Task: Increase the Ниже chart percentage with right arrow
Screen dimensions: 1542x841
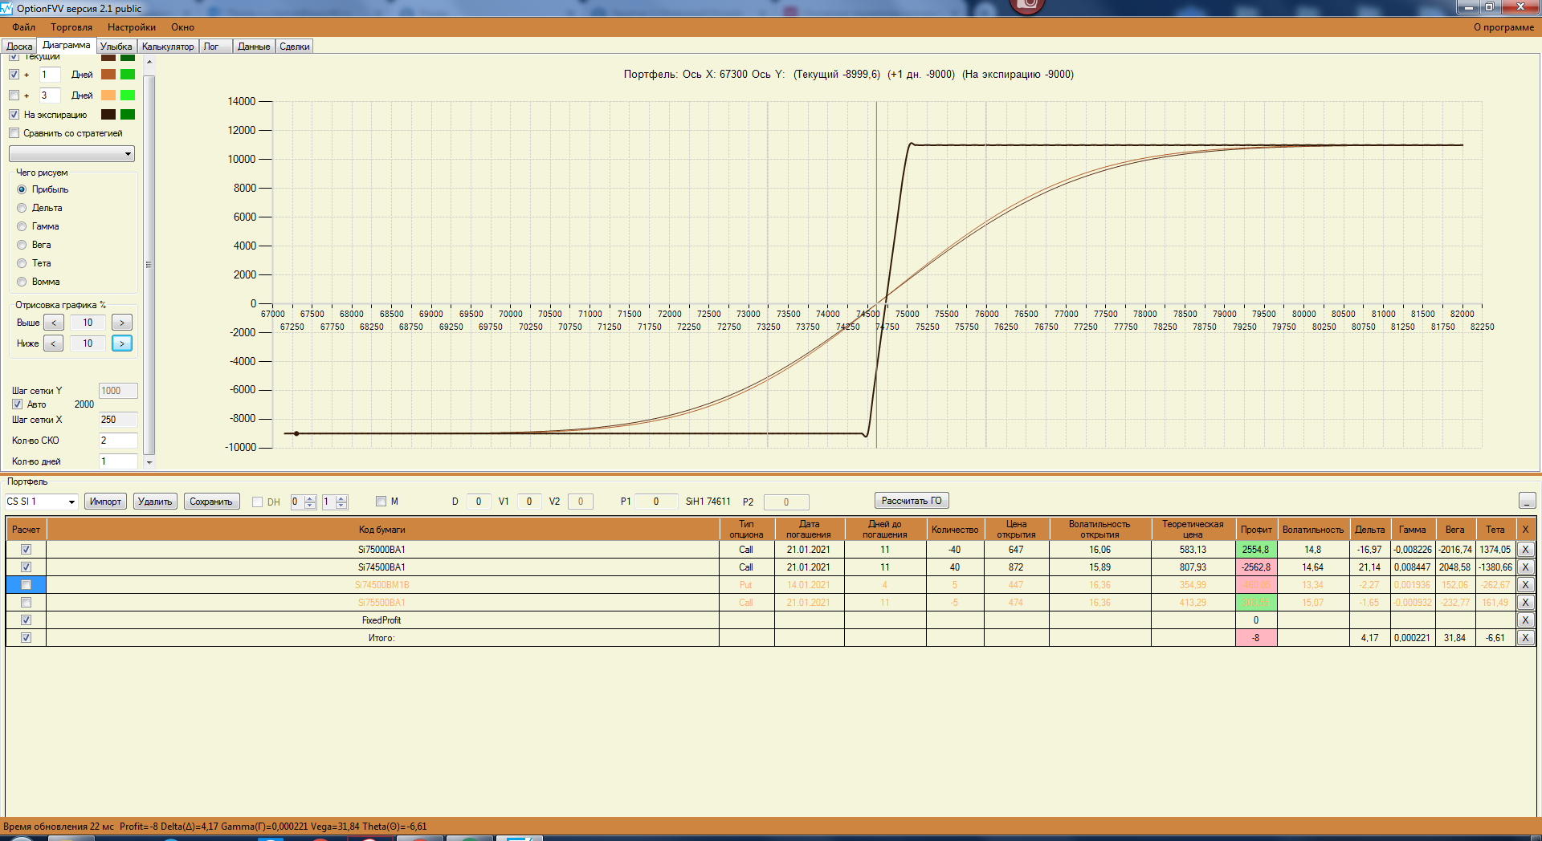Action: pos(122,343)
